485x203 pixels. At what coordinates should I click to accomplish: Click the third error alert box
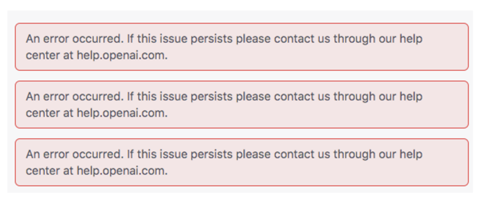point(242,162)
